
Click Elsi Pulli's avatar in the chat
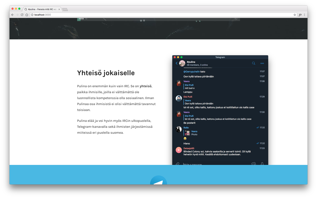tap(179, 99)
